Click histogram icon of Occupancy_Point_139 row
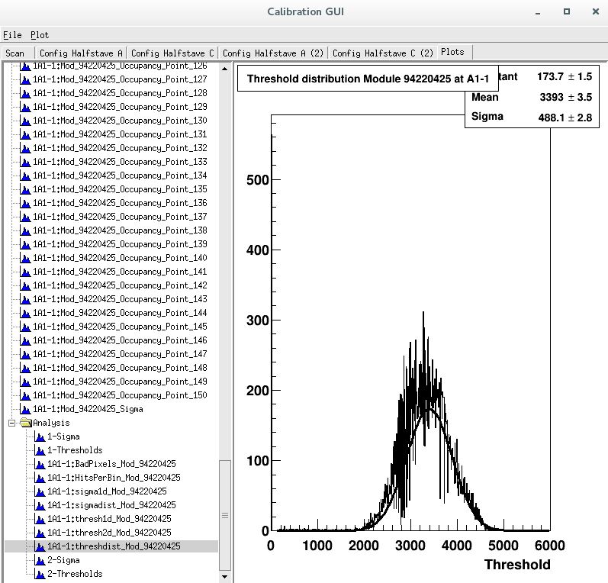 tap(25, 244)
